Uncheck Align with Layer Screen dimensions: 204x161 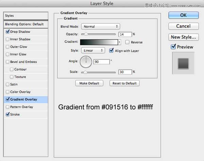(112, 51)
